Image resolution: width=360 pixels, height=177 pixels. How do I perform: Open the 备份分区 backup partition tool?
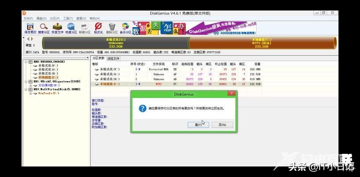click(126, 28)
